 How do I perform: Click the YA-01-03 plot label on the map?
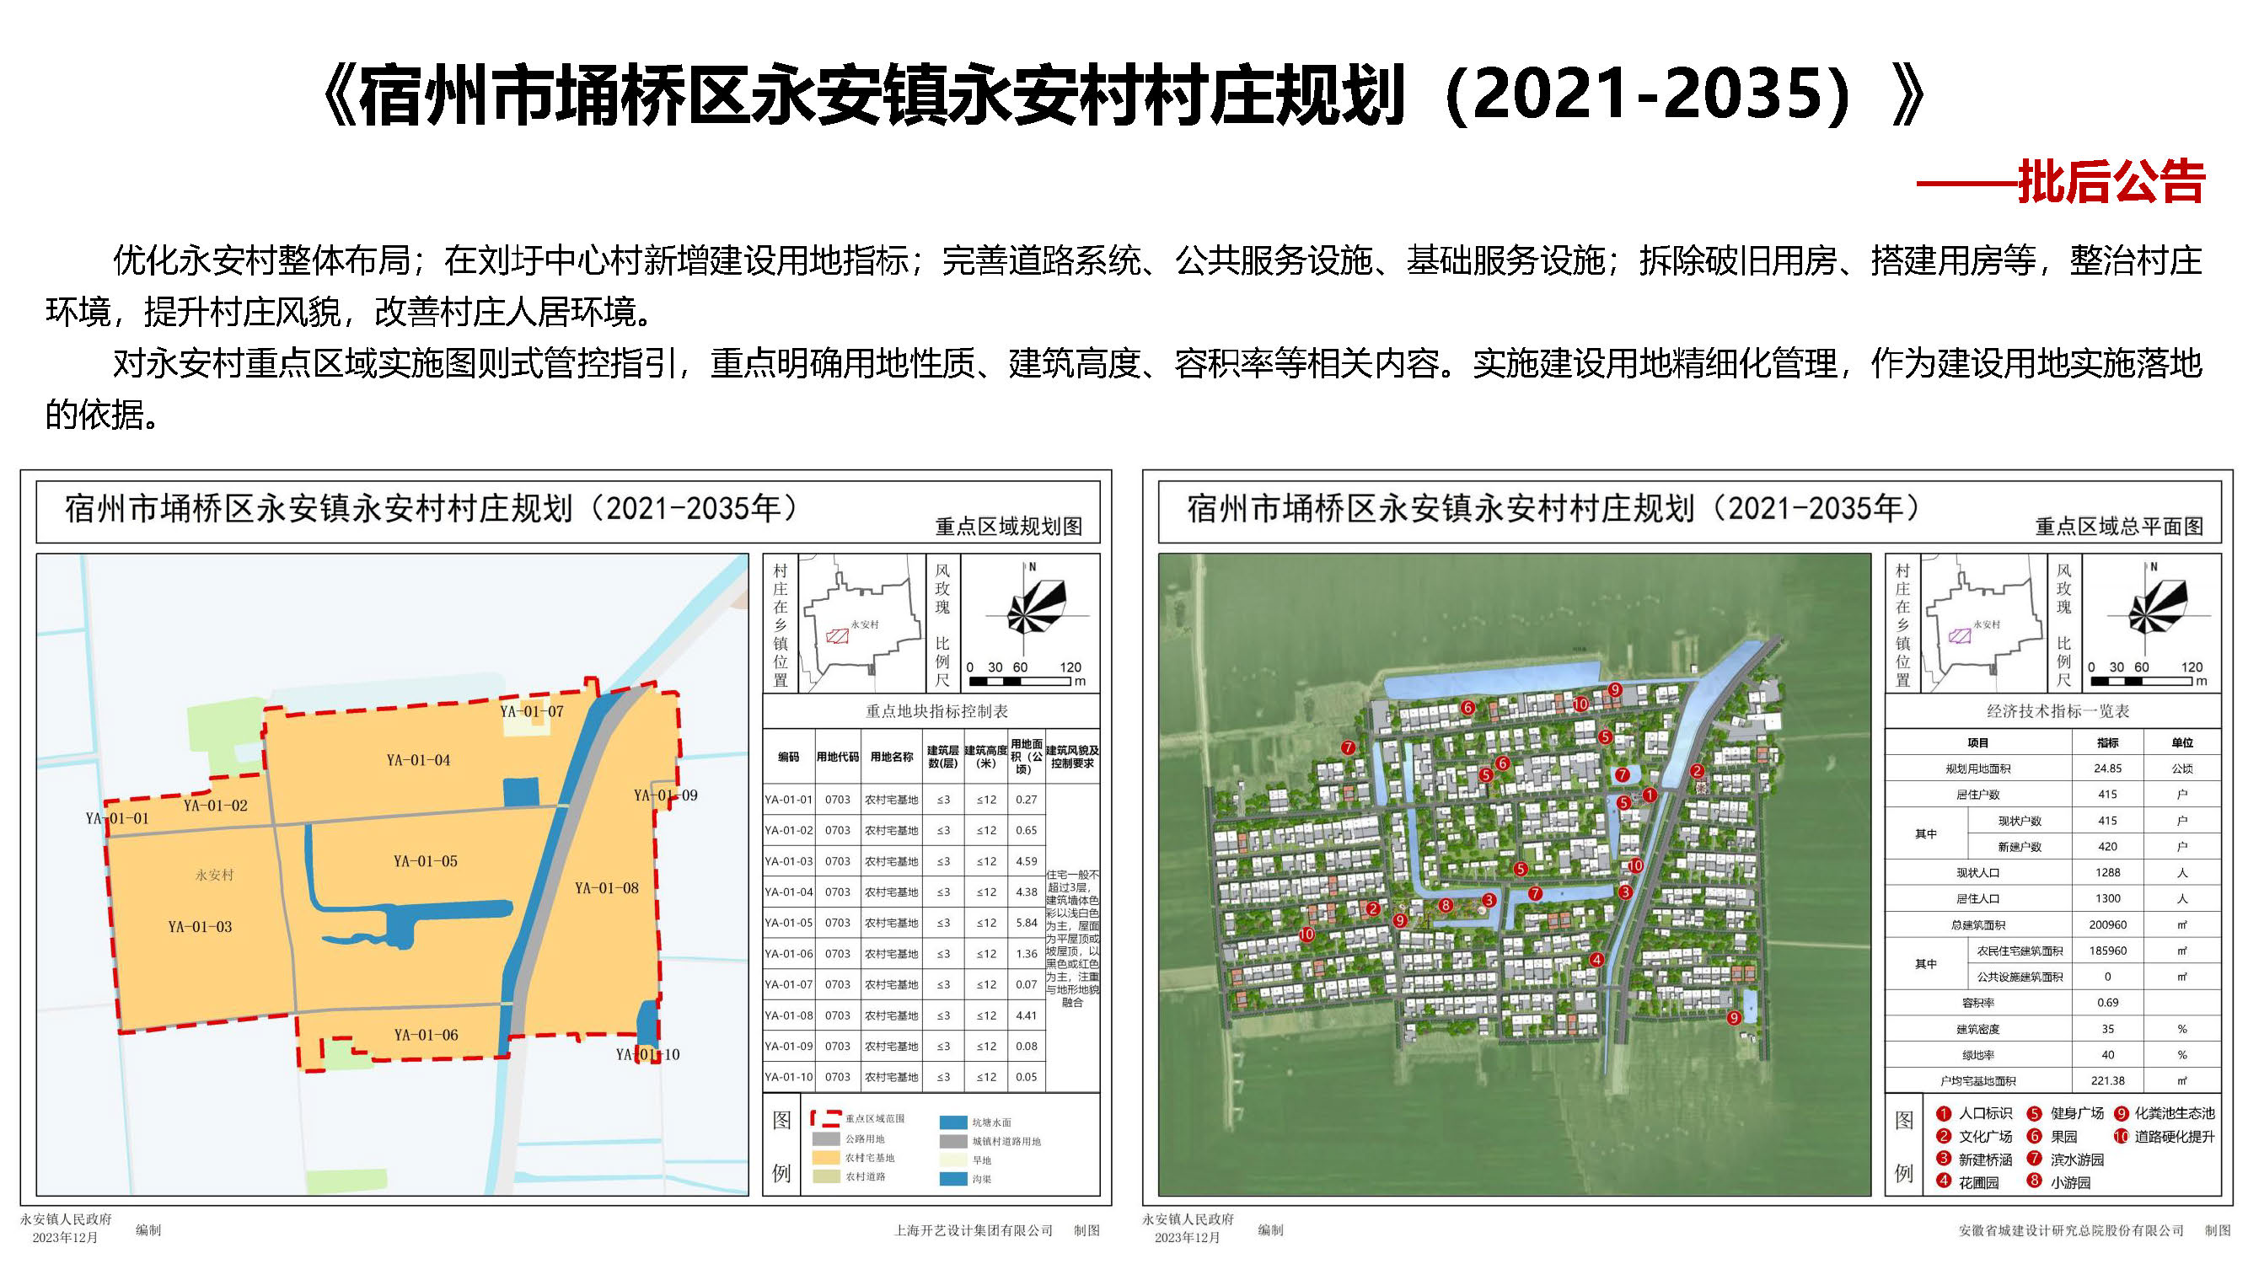point(200,926)
